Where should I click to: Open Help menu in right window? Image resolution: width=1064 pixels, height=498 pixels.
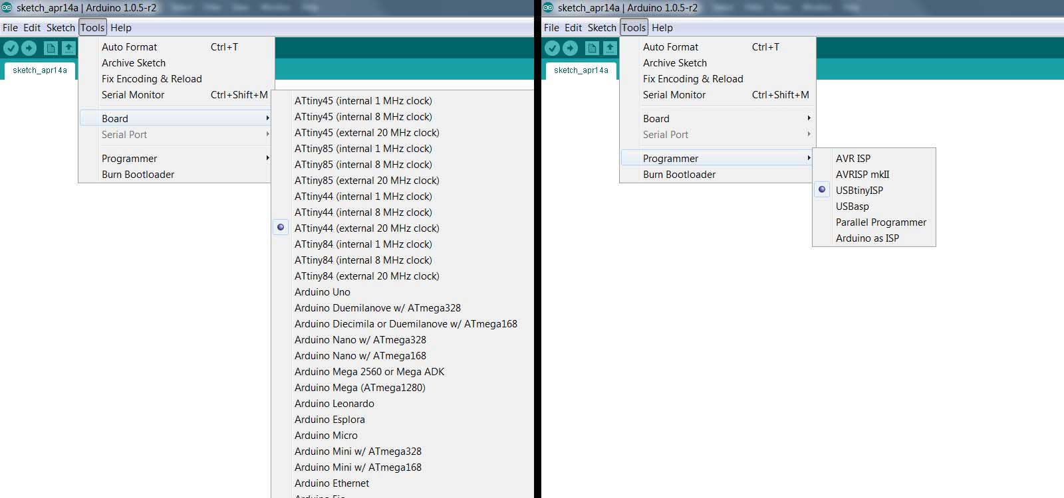pos(662,28)
